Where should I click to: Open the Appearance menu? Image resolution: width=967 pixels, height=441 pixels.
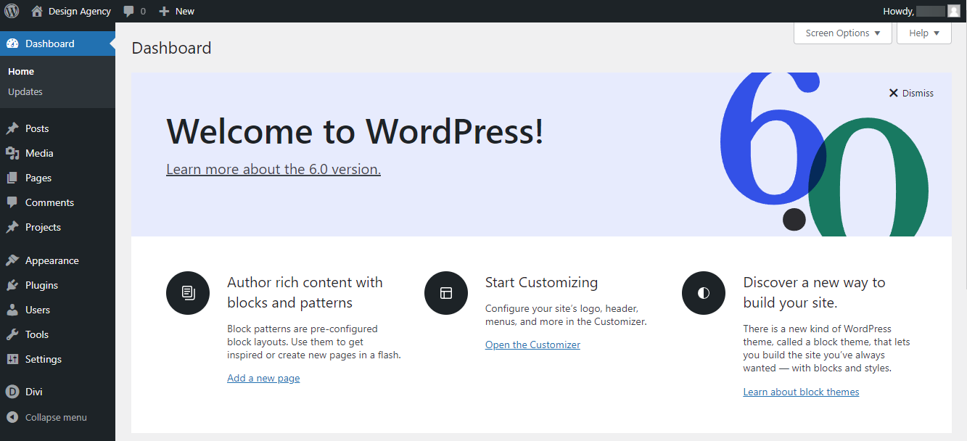(52, 260)
